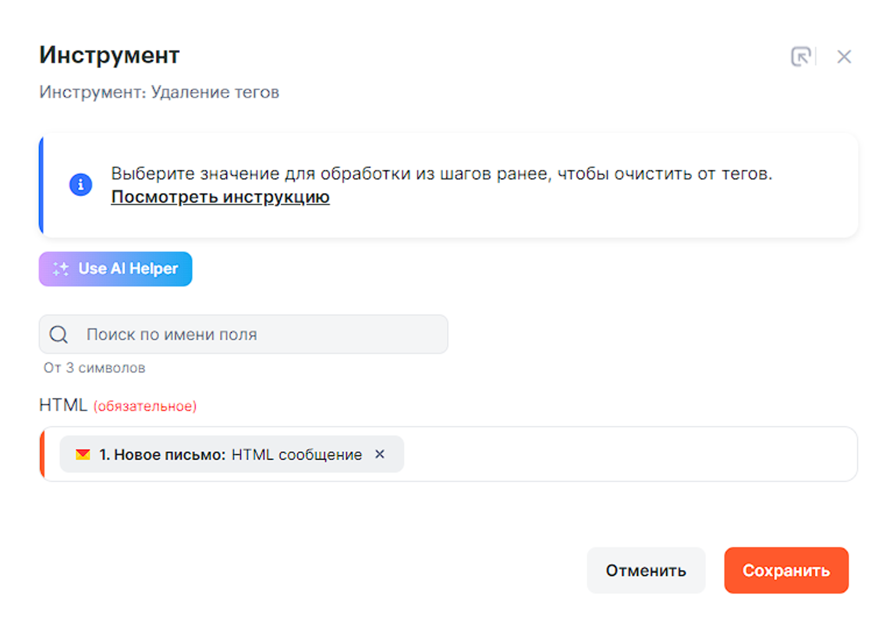Click the magnifier search icon
The image size is (894, 633).
59,334
